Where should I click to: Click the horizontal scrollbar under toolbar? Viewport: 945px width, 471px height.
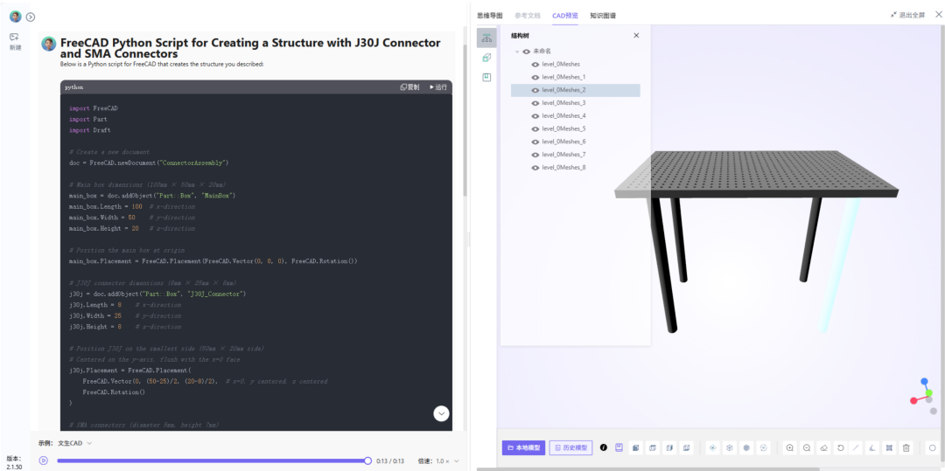647,468
